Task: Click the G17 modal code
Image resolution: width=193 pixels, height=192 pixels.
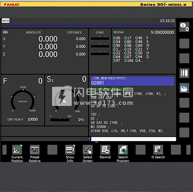Action: pos(128,38)
